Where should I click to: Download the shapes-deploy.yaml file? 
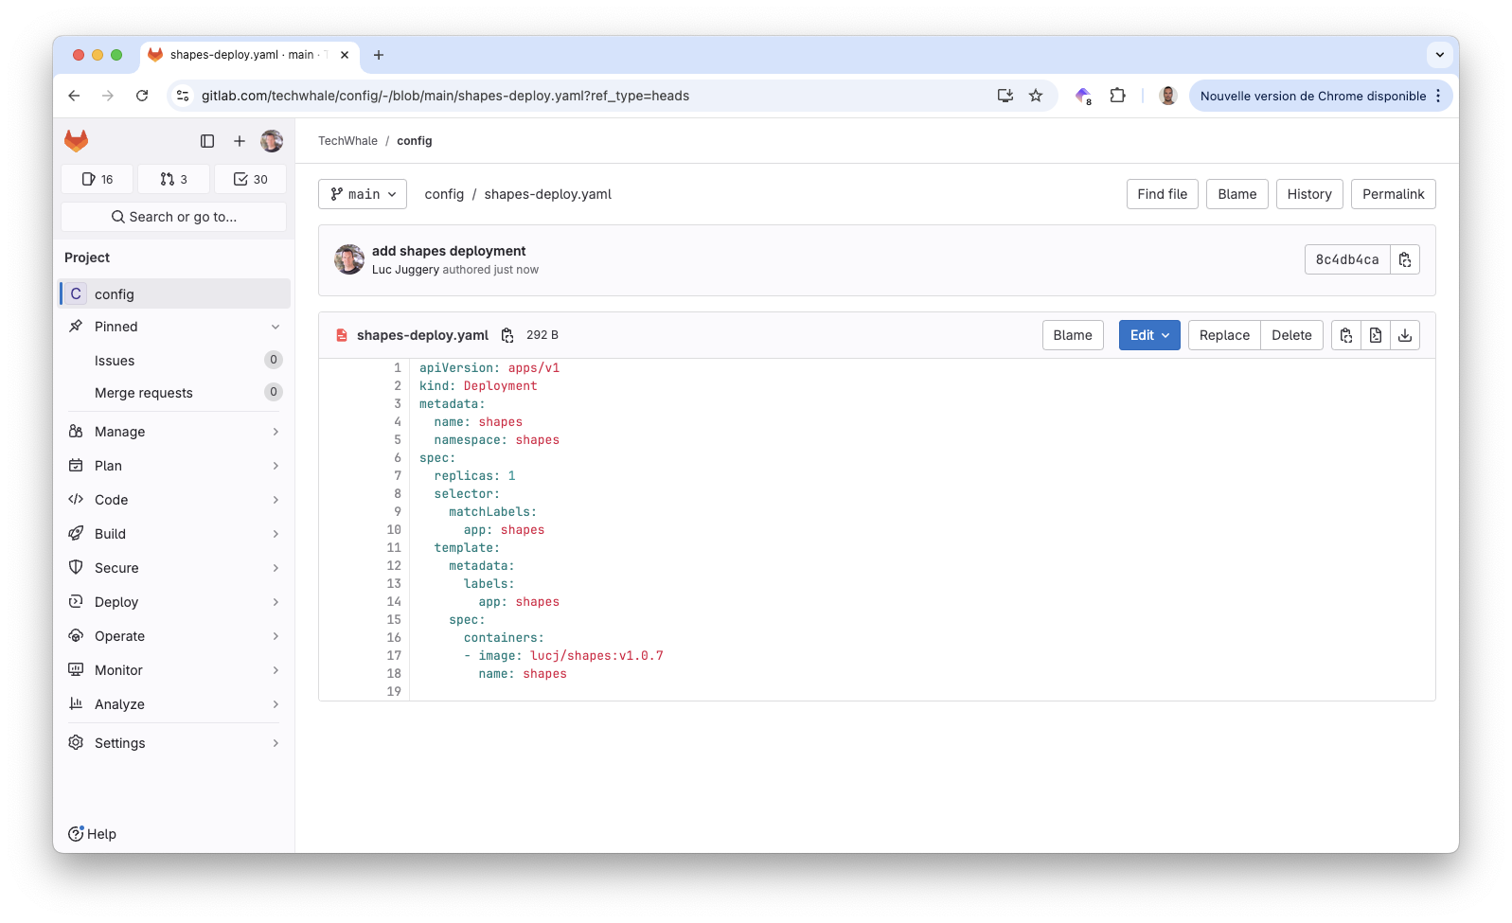(1405, 335)
